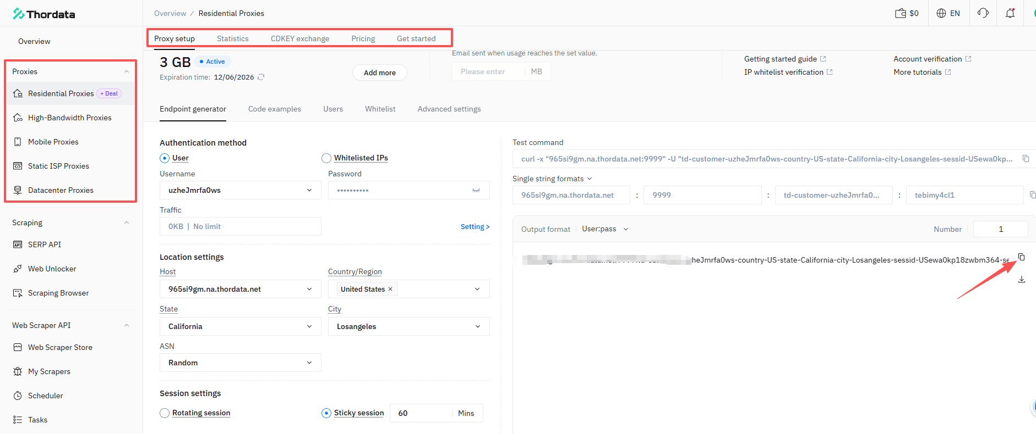Image resolution: width=1036 pixels, height=434 pixels.
Task: Click the sticky session minutes field
Action: 421,413
